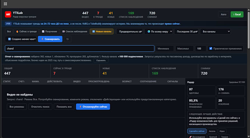The width and height of the screenshot is (250, 138).
Task: Click the header 41 НОВЫЕ counter
Action: pyautogui.click(x=111, y=14)
